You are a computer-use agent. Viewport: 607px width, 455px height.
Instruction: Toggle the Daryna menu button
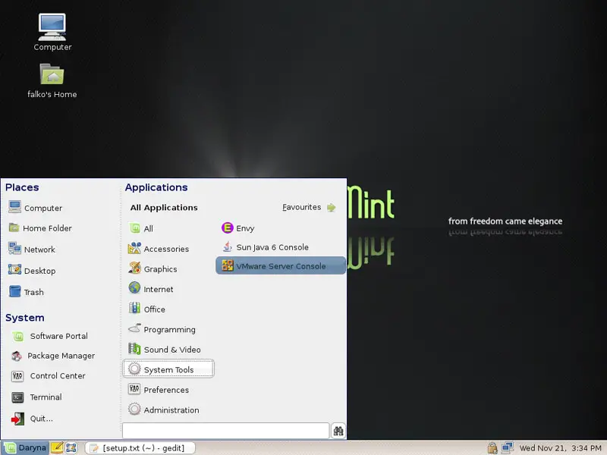pos(25,447)
